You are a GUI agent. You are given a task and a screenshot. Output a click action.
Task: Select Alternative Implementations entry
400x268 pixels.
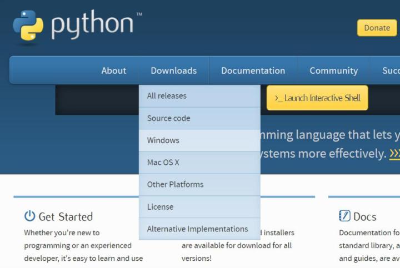click(199, 229)
